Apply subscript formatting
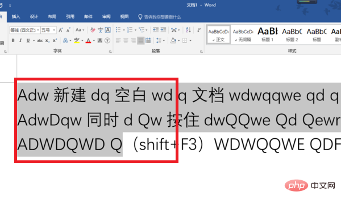 point(47,41)
